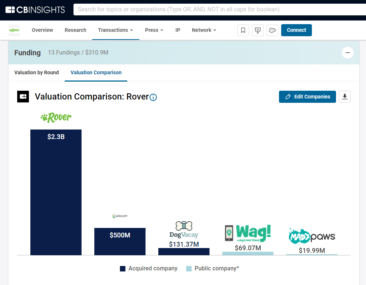This screenshot has height=285, width=366.
Task: Click the Connect button
Action: point(296,30)
